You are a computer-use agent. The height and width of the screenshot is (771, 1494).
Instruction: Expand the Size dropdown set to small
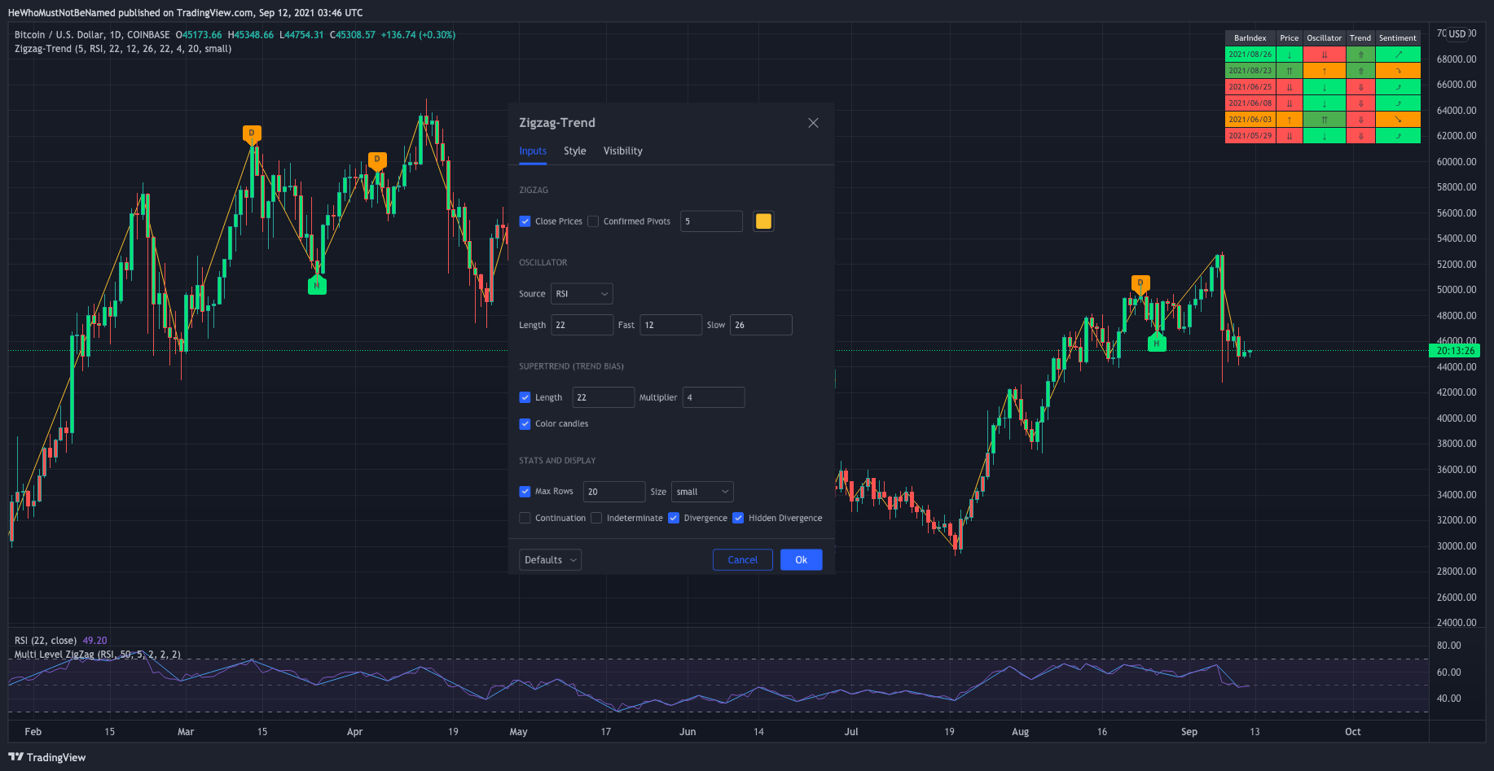(x=702, y=492)
